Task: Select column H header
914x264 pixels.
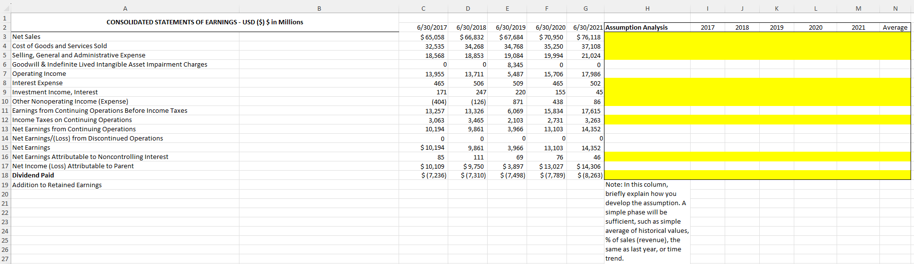Action: point(647,8)
